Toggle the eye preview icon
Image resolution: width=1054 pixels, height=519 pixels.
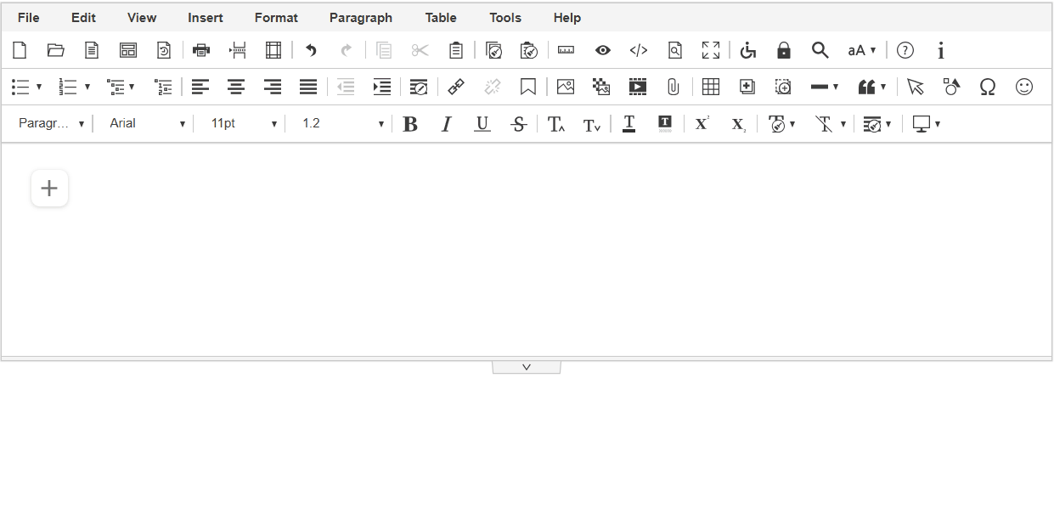[603, 50]
